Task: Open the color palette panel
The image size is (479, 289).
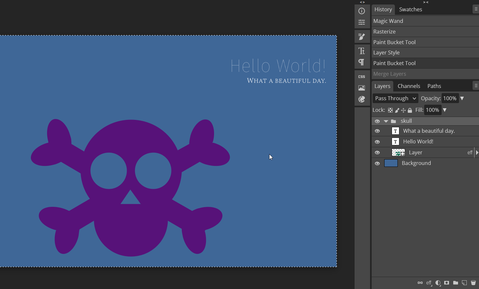Action: 362,99
